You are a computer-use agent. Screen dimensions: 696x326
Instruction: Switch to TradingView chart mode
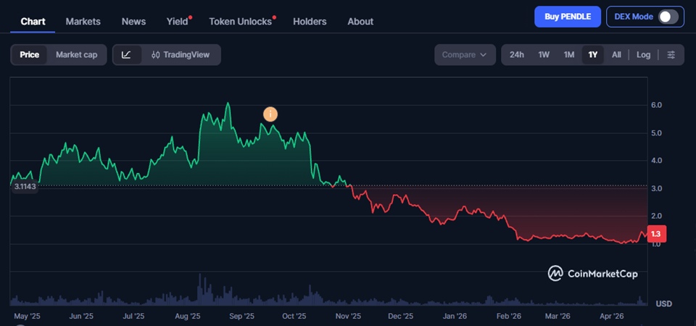181,55
